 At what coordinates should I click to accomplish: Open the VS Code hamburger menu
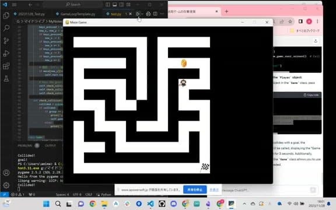click(14, 5)
